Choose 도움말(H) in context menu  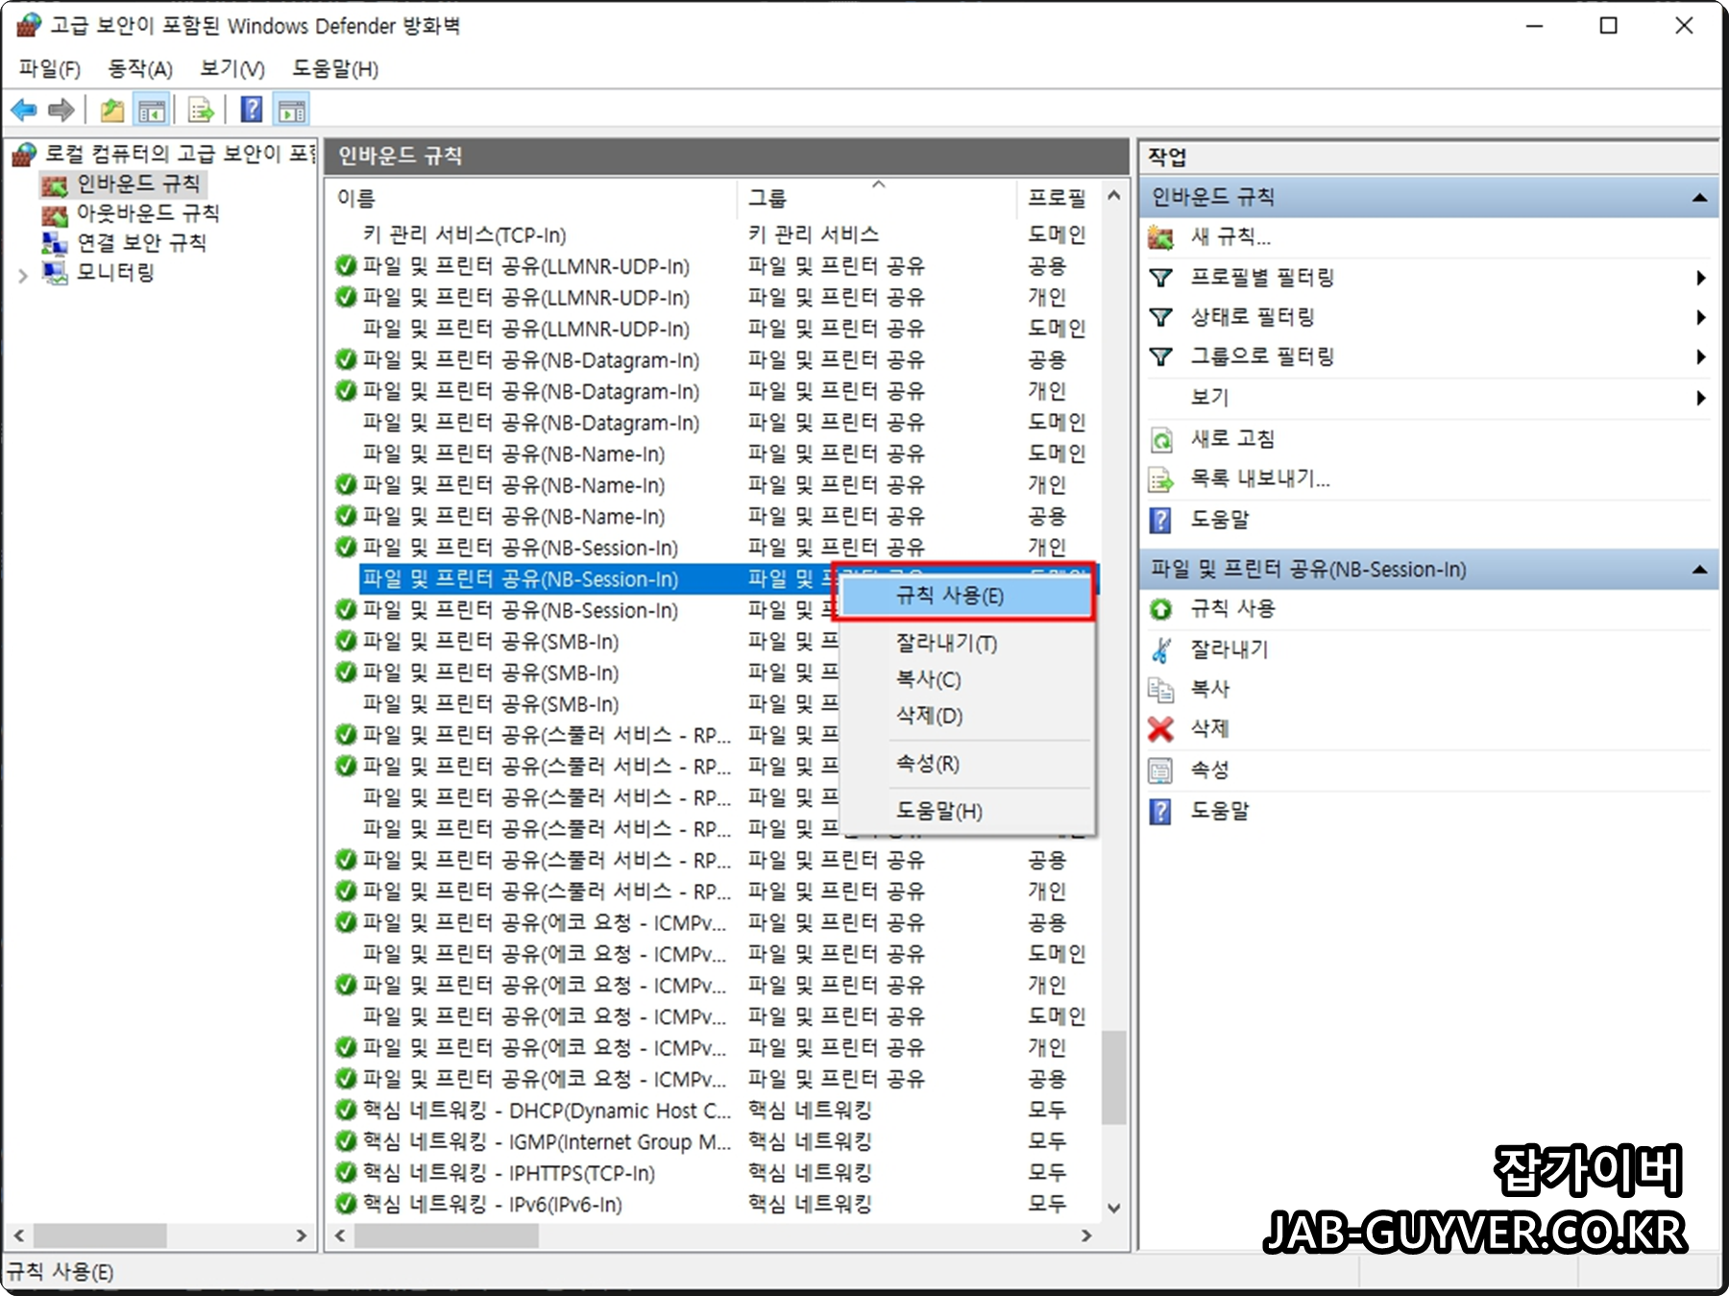pyautogui.click(x=965, y=811)
